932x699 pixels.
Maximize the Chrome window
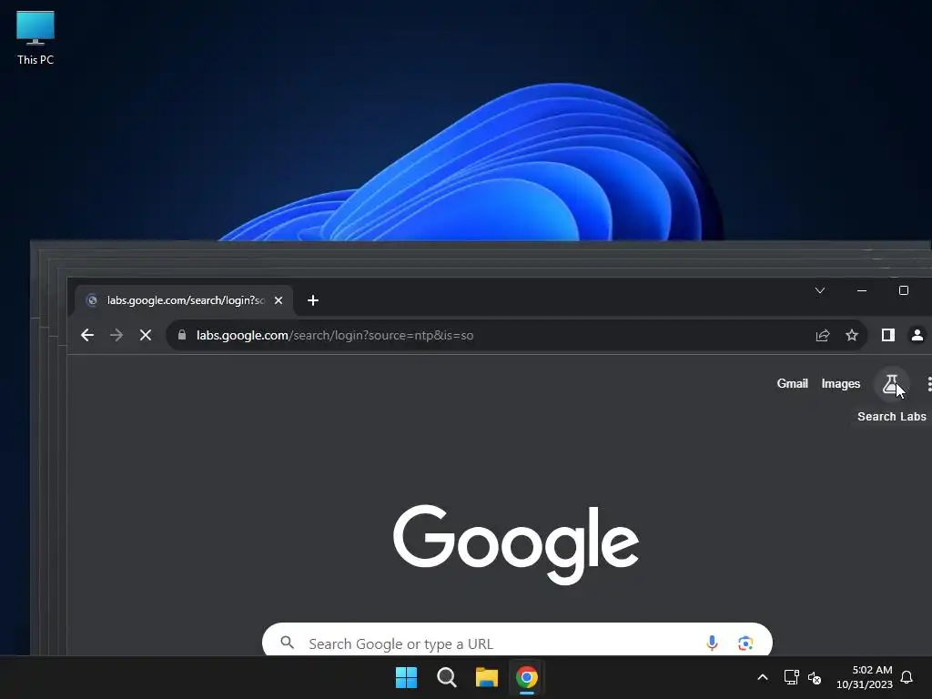[904, 290]
